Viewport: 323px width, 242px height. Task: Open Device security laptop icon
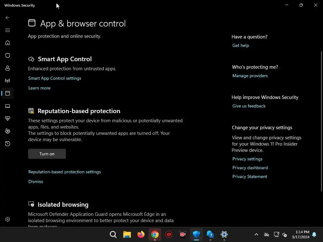click(8, 106)
